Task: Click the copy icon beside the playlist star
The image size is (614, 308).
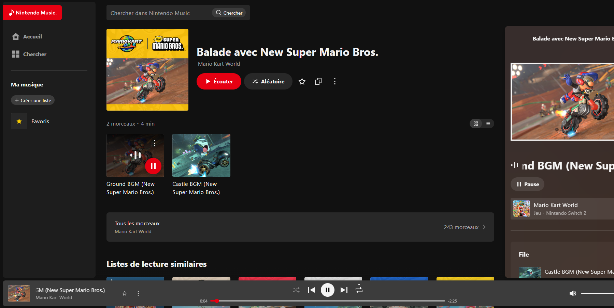Action: [318, 81]
